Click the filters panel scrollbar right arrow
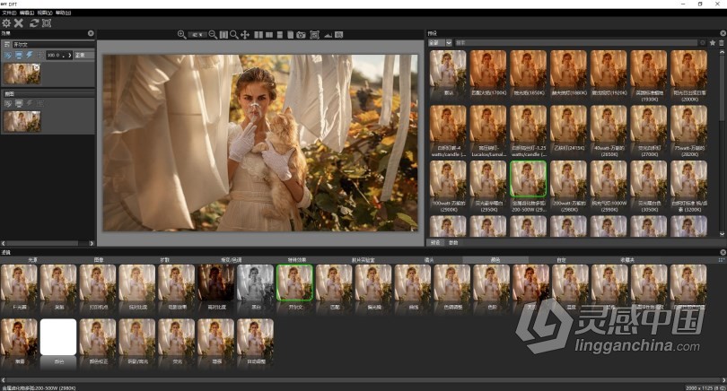This screenshot has width=727, height=391. click(x=723, y=380)
